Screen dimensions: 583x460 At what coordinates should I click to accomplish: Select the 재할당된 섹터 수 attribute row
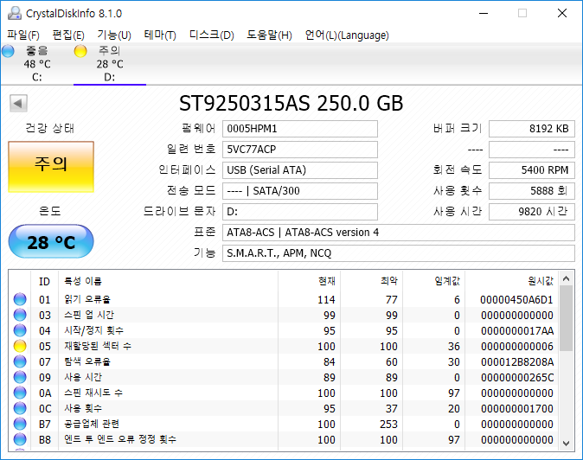[284, 346]
